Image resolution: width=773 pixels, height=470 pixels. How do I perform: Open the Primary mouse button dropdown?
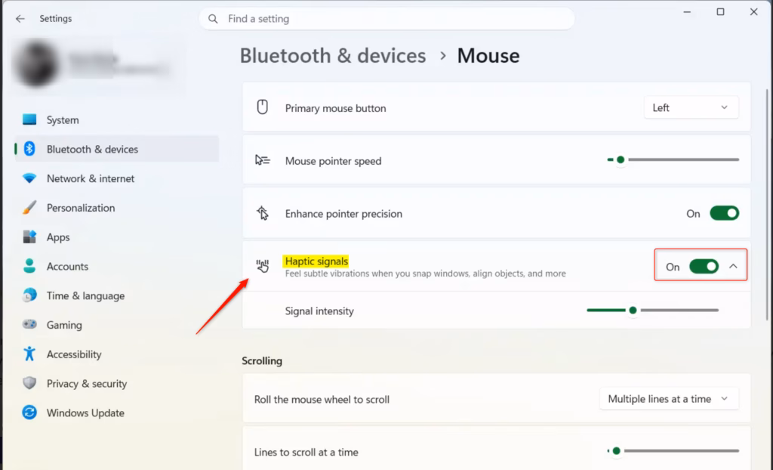691,107
